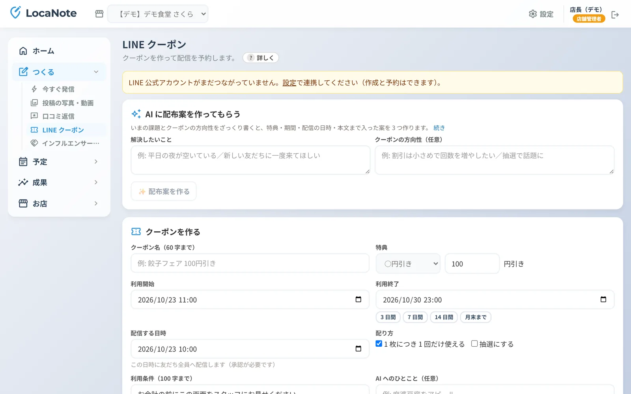Click the image icon for 投稿の写真・動画
This screenshot has height=394, width=631.
[x=34, y=103]
